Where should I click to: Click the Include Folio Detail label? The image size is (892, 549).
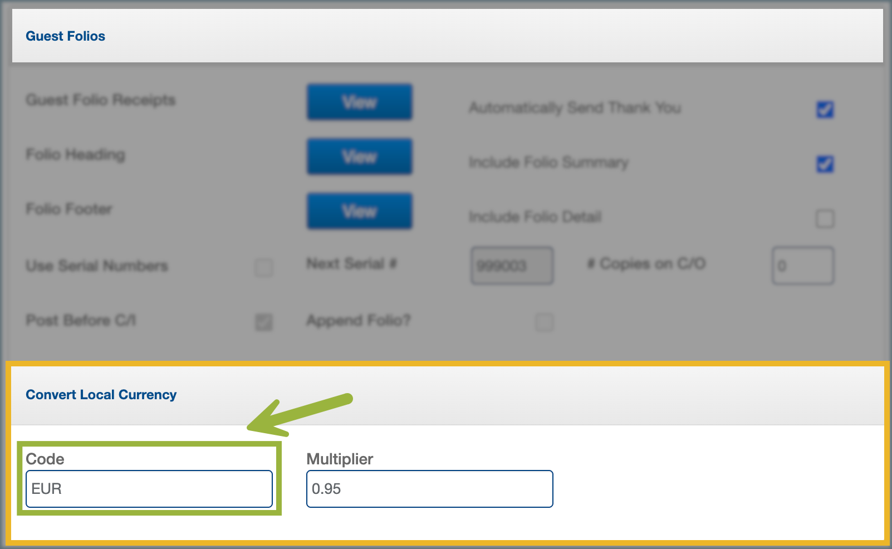coord(535,217)
